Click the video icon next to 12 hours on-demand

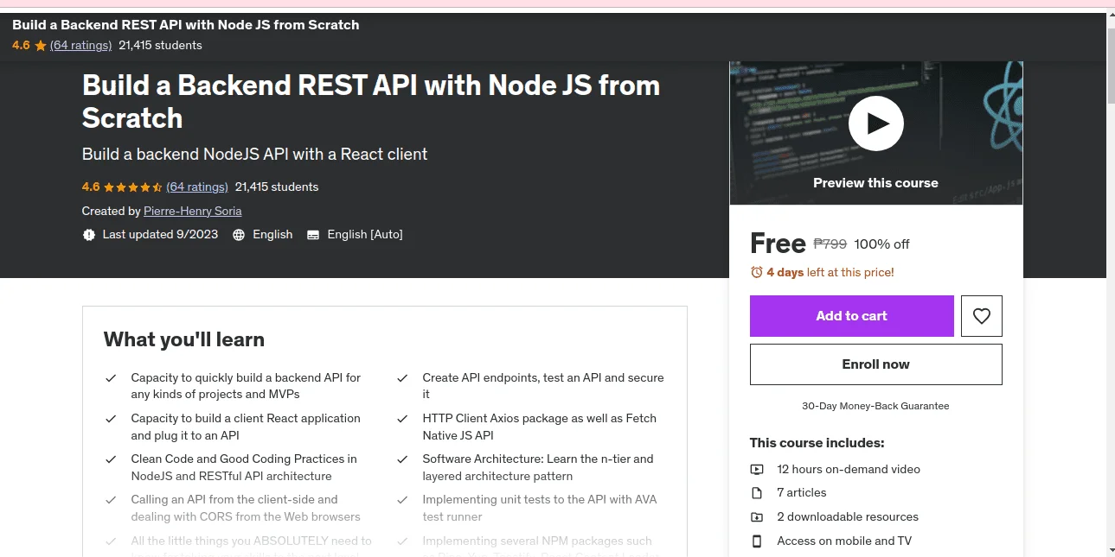click(757, 470)
